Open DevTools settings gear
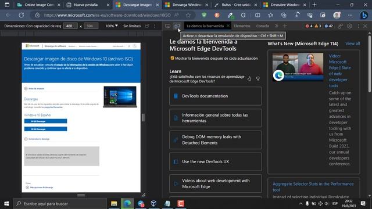 [x=349, y=26]
